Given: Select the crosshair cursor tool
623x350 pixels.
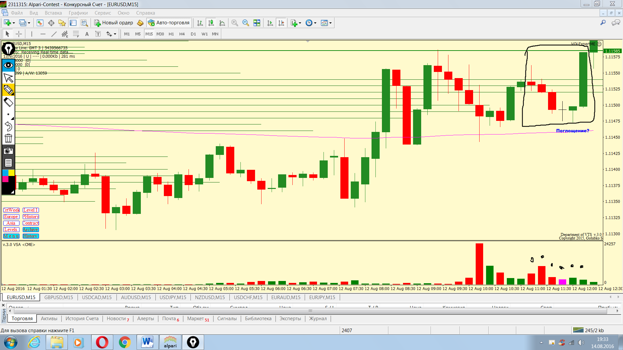Looking at the screenshot, I should click(x=19, y=34).
